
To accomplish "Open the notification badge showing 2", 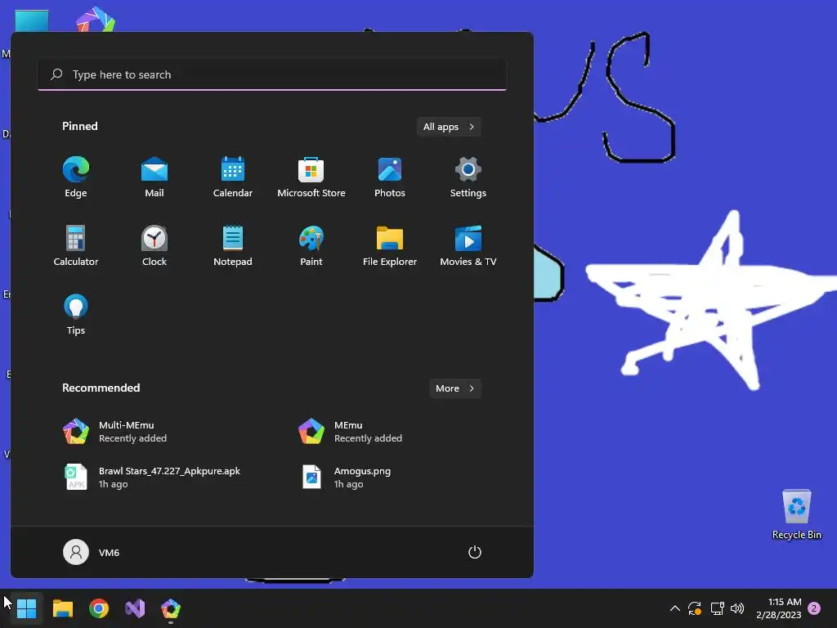I will click(x=814, y=608).
